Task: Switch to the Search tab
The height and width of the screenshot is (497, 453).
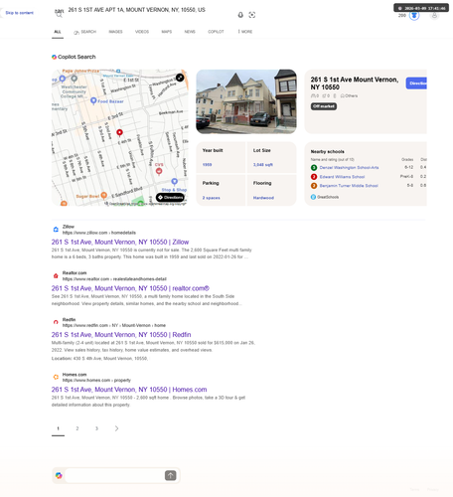Action: coord(84,32)
